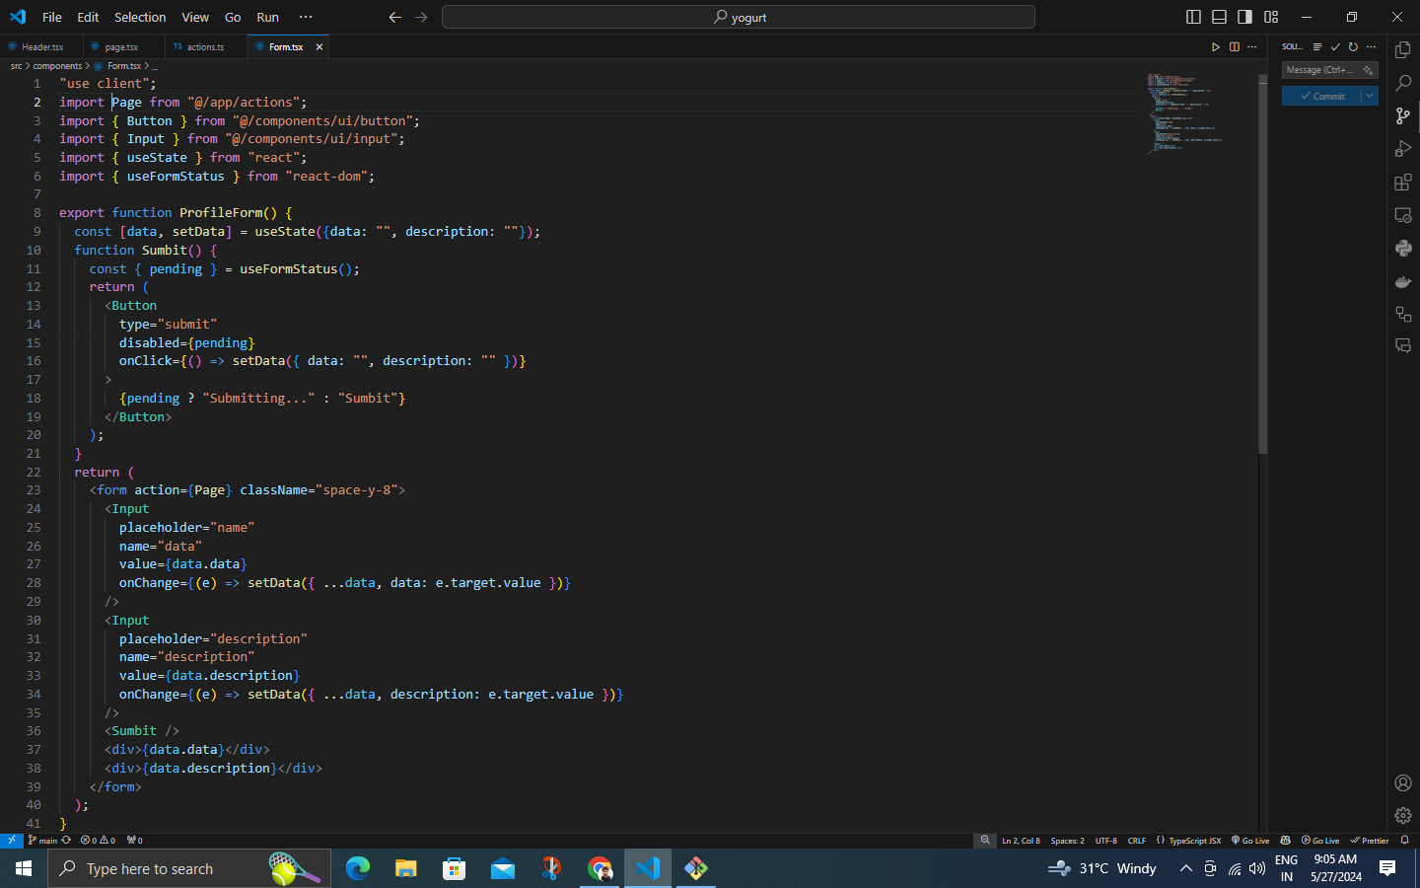Open the Explorer view in activity bar
The width and height of the screenshot is (1420, 888).
coord(1403,50)
